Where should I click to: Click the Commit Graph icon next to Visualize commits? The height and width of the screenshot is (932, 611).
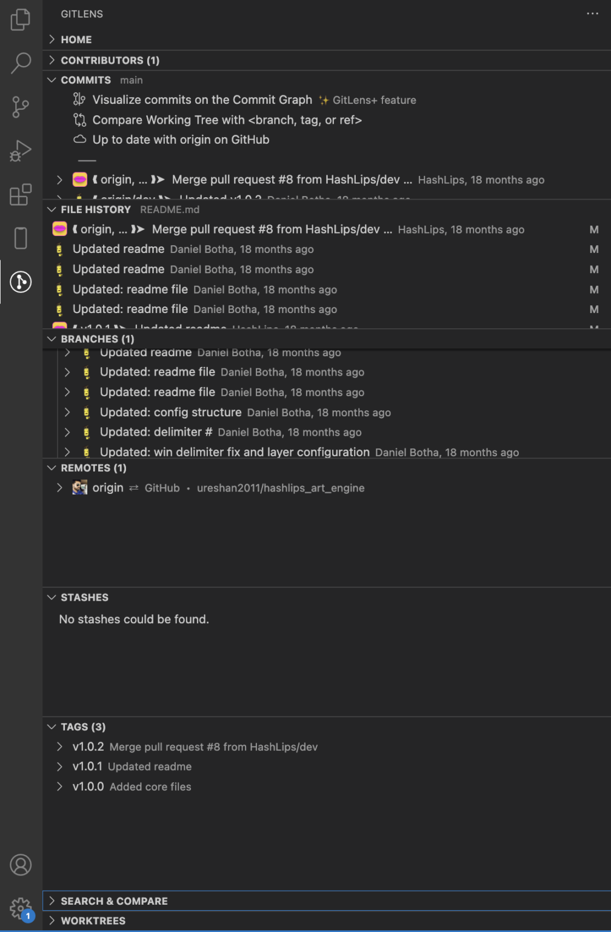pyautogui.click(x=79, y=98)
